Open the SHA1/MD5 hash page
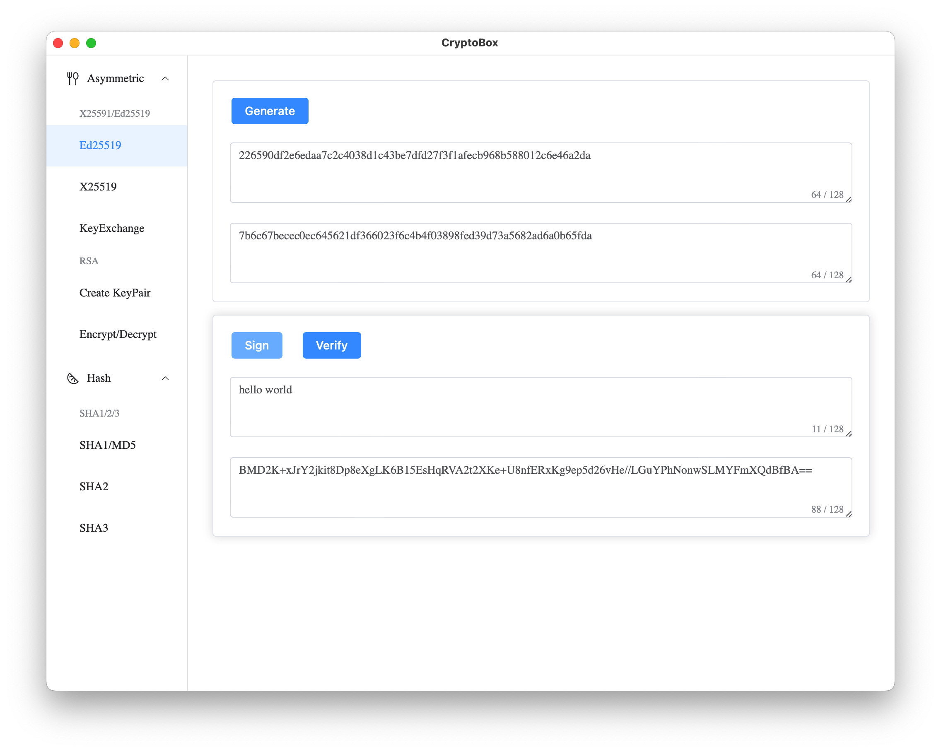Viewport: 941px width, 752px height. tap(107, 445)
